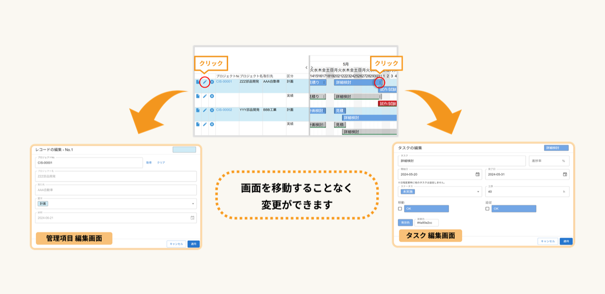Screen dimensions: 605x294
Task: Click the 背景色 color button
Action: [405, 222]
